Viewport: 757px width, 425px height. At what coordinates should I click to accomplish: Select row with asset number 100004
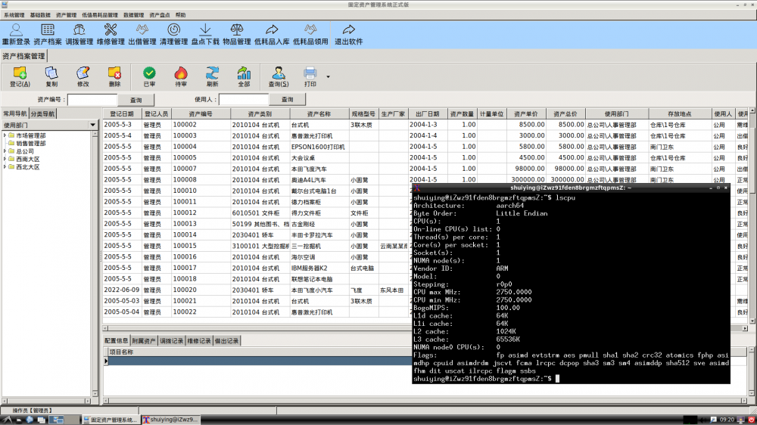click(425, 147)
